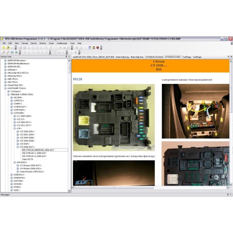The height and width of the screenshot is (233, 233).
Task: Click the 95128 heading text
Action: pyautogui.click(x=77, y=79)
